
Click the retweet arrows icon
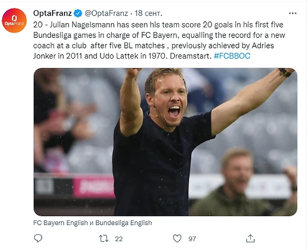103,238
